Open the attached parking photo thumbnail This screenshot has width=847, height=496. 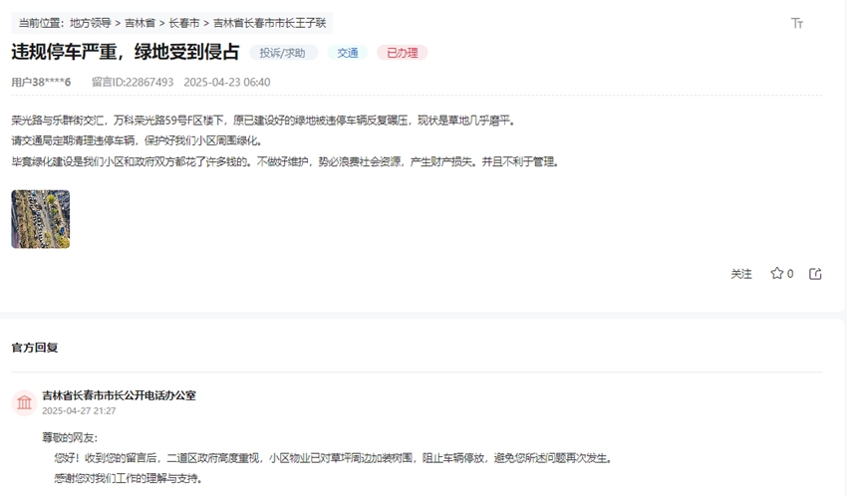41,219
